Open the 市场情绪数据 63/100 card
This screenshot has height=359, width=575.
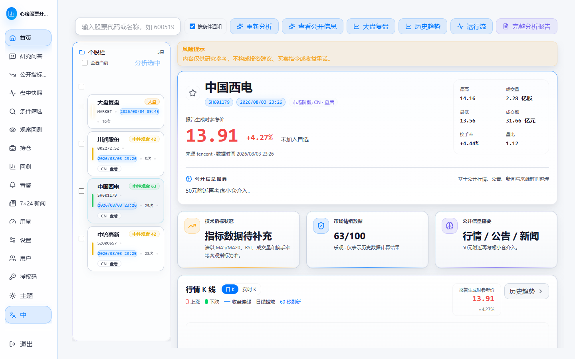(x=367, y=240)
